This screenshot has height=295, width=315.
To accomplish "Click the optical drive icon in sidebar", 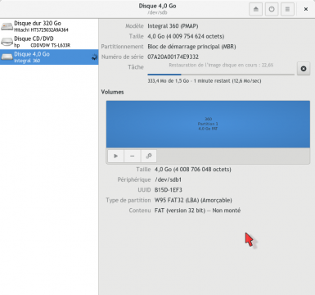I will (x=7, y=42).
